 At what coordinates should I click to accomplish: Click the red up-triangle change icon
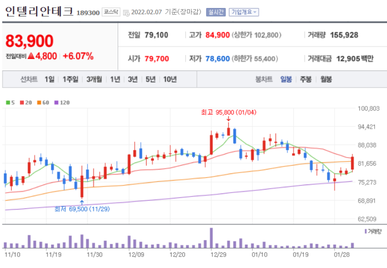pyautogui.click(x=31, y=56)
